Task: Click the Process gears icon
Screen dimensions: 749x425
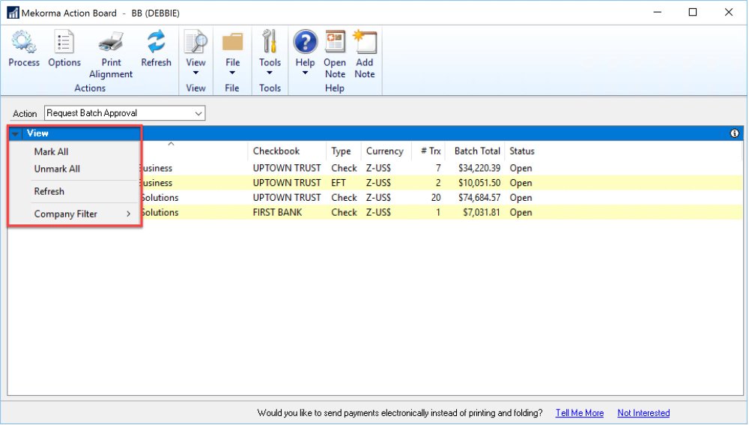Action: [24, 42]
